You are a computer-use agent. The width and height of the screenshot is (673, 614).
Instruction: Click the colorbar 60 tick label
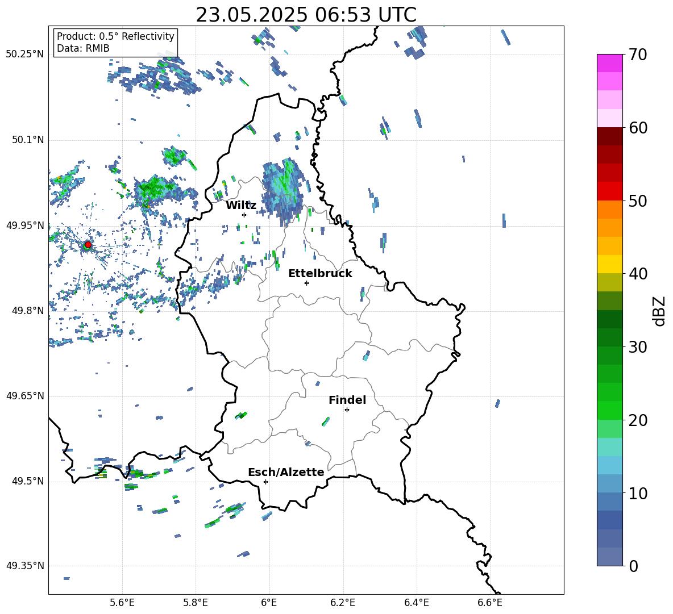coord(638,128)
